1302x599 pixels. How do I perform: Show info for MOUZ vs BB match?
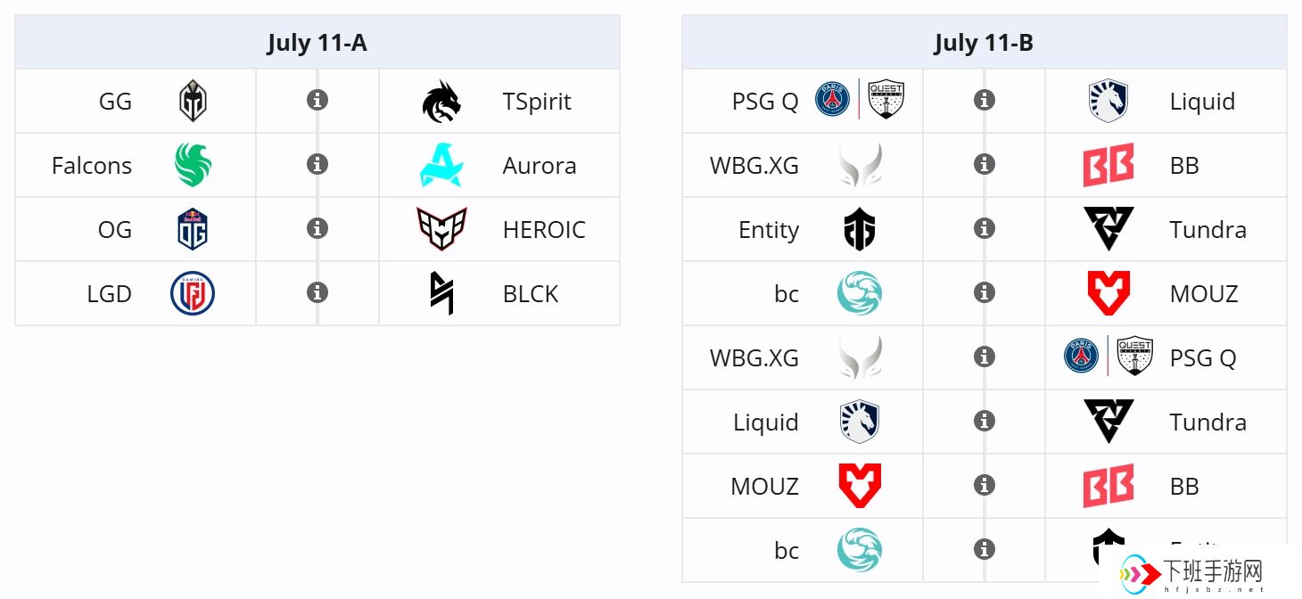(985, 485)
